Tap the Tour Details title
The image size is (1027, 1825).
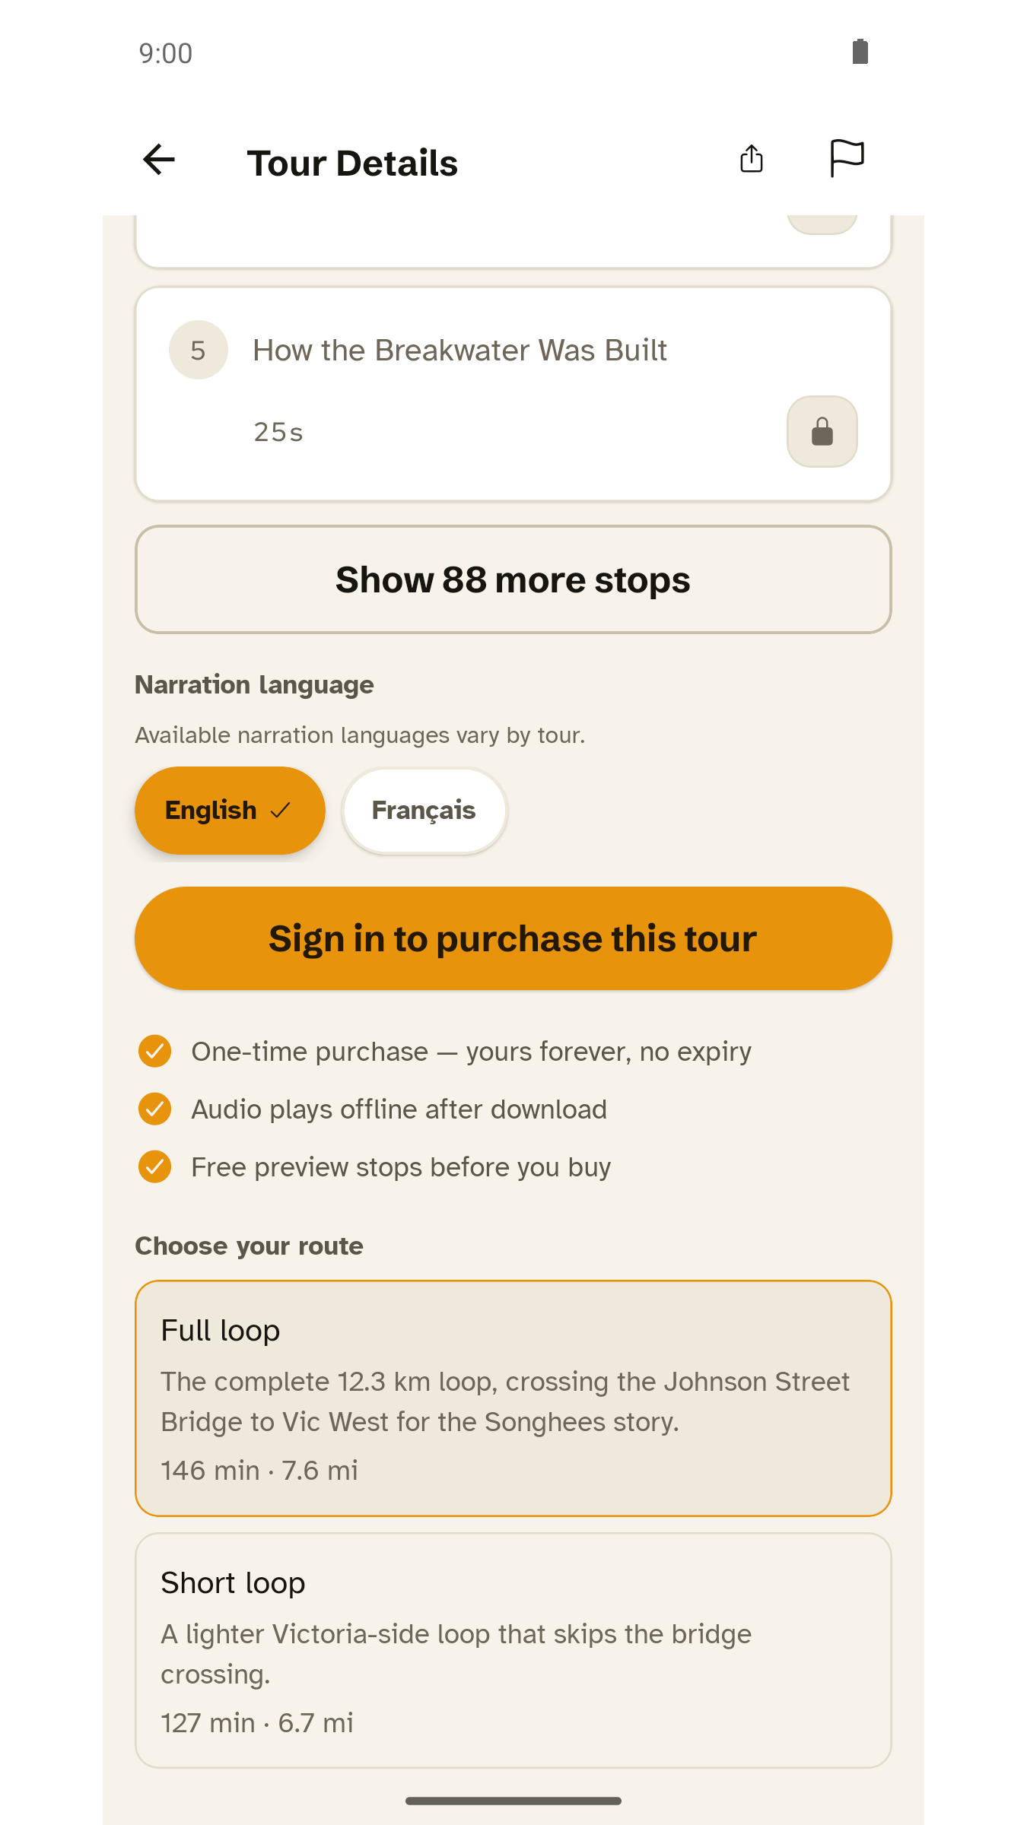(x=352, y=163)
